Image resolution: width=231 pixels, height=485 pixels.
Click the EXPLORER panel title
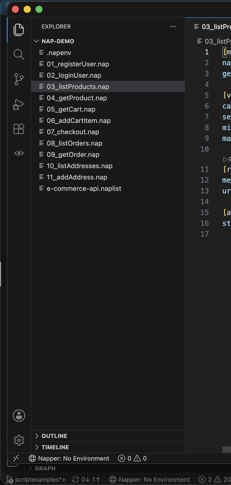(x=56, y=26)
